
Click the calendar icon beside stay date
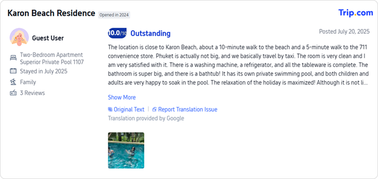point(13,71)
